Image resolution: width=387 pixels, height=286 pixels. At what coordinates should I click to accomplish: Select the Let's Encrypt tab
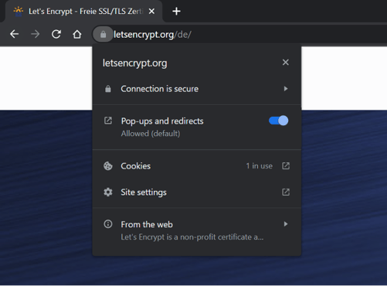point(83,11)
